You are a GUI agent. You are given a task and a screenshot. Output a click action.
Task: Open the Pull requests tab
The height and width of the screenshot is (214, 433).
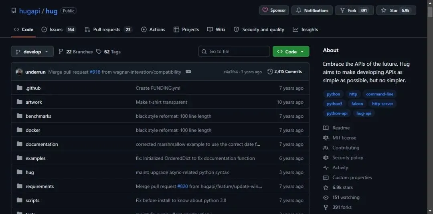coord(108,30)
